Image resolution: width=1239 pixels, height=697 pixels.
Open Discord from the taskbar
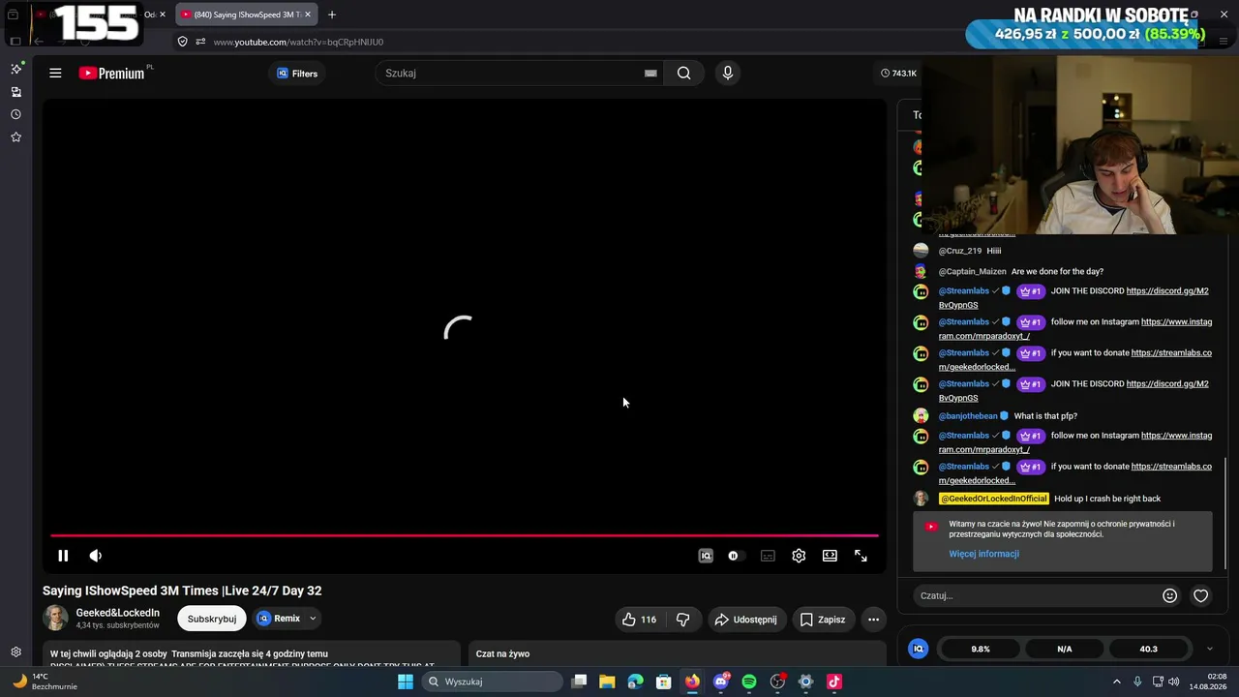coord(721,682)
